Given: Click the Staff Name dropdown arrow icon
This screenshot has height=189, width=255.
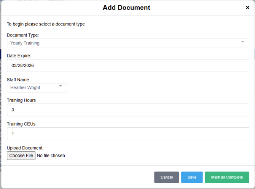Looking at the screenshot, I should 60,86.
